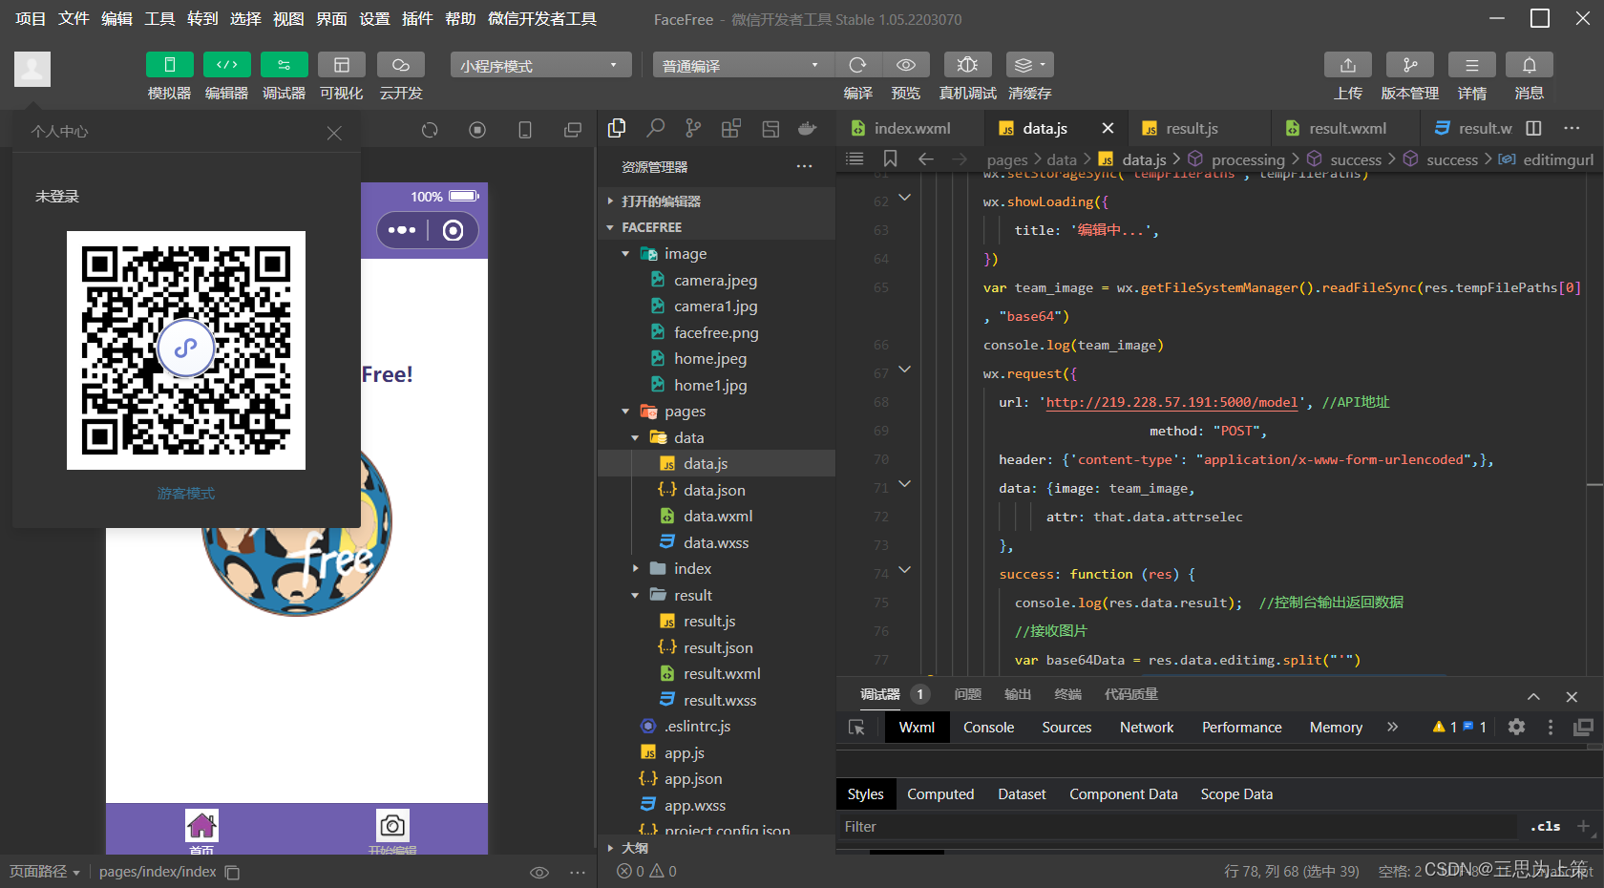The height and width of the screenshot is (888, 1604).
Task: Open result.json in the file tree
Action: point(716,647)
